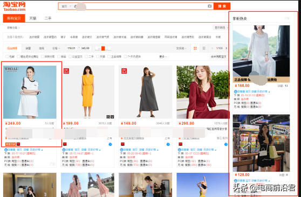The height and width of the screenshot is (197, 301).
Task: Sort results by 信用
Action: coord(42,48)
